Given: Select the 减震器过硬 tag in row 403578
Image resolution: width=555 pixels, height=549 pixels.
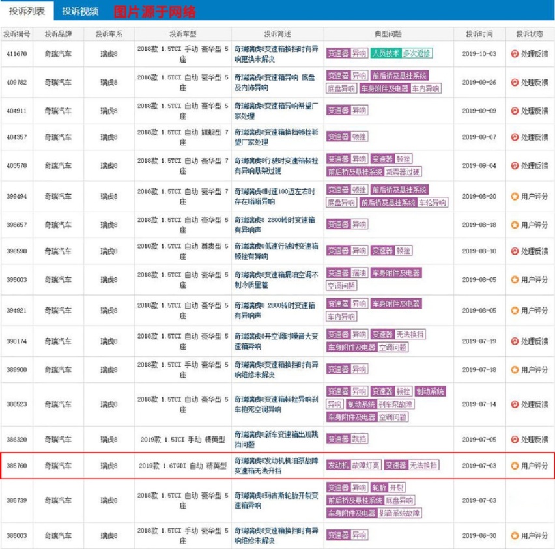Looking at the screenshot, I should tap(403, 172).
